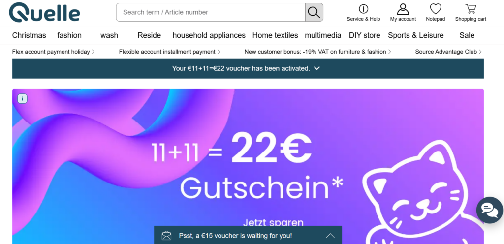504x244 pixels.
Task: Click the banner info icon
Action: click(22, 98)
